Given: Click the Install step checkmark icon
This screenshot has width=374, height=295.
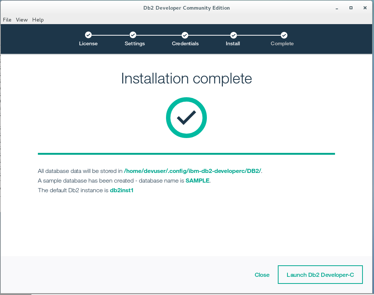Looking at the screenshot, I should [x=234, y=35].
